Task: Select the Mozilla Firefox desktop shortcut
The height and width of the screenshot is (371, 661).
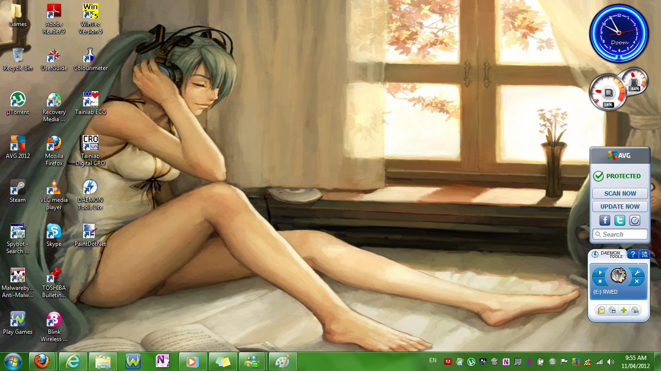Action: coord(54,151)
